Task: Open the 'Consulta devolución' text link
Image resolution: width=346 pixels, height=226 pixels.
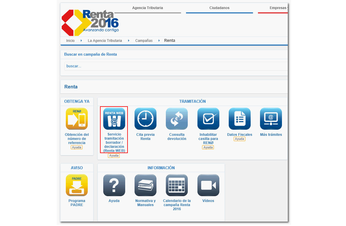Action: (x=177, y=137)
